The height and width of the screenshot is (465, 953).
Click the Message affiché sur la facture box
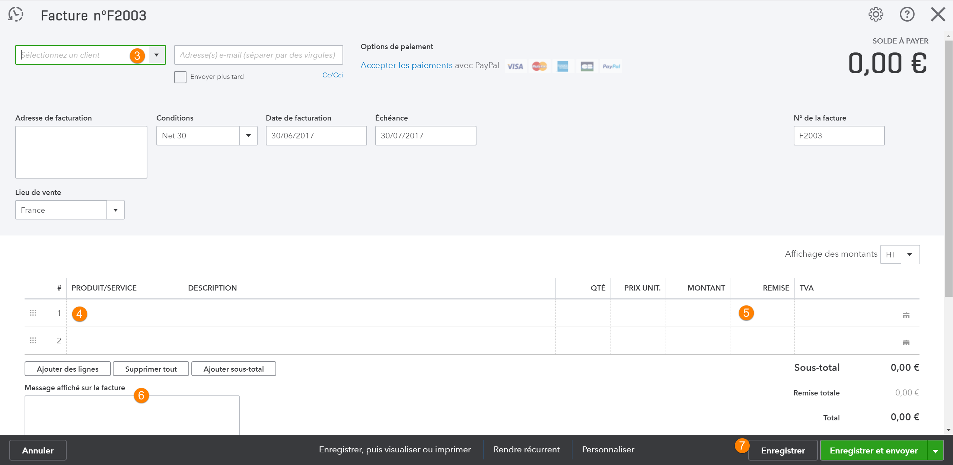132,416
